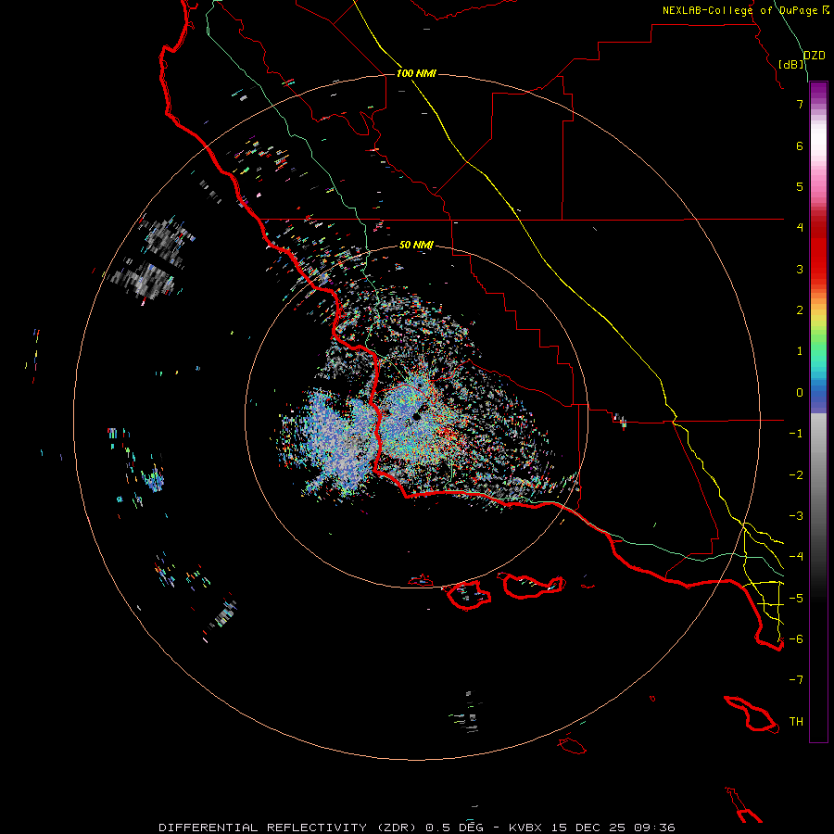The width and height of the screenshot is (834, 834).
Task: Click the 15 DEC 25 09:36 timestamp
Action: pos(613,828)
